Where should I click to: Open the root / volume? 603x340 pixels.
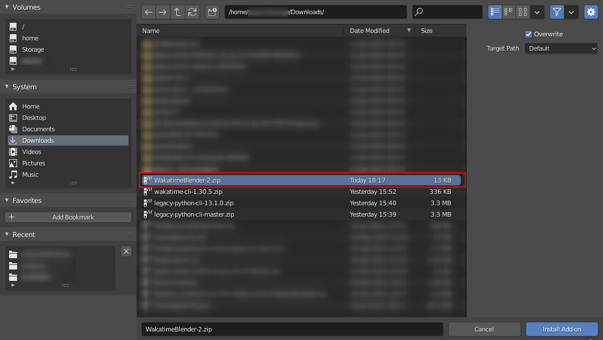[68, 27]
